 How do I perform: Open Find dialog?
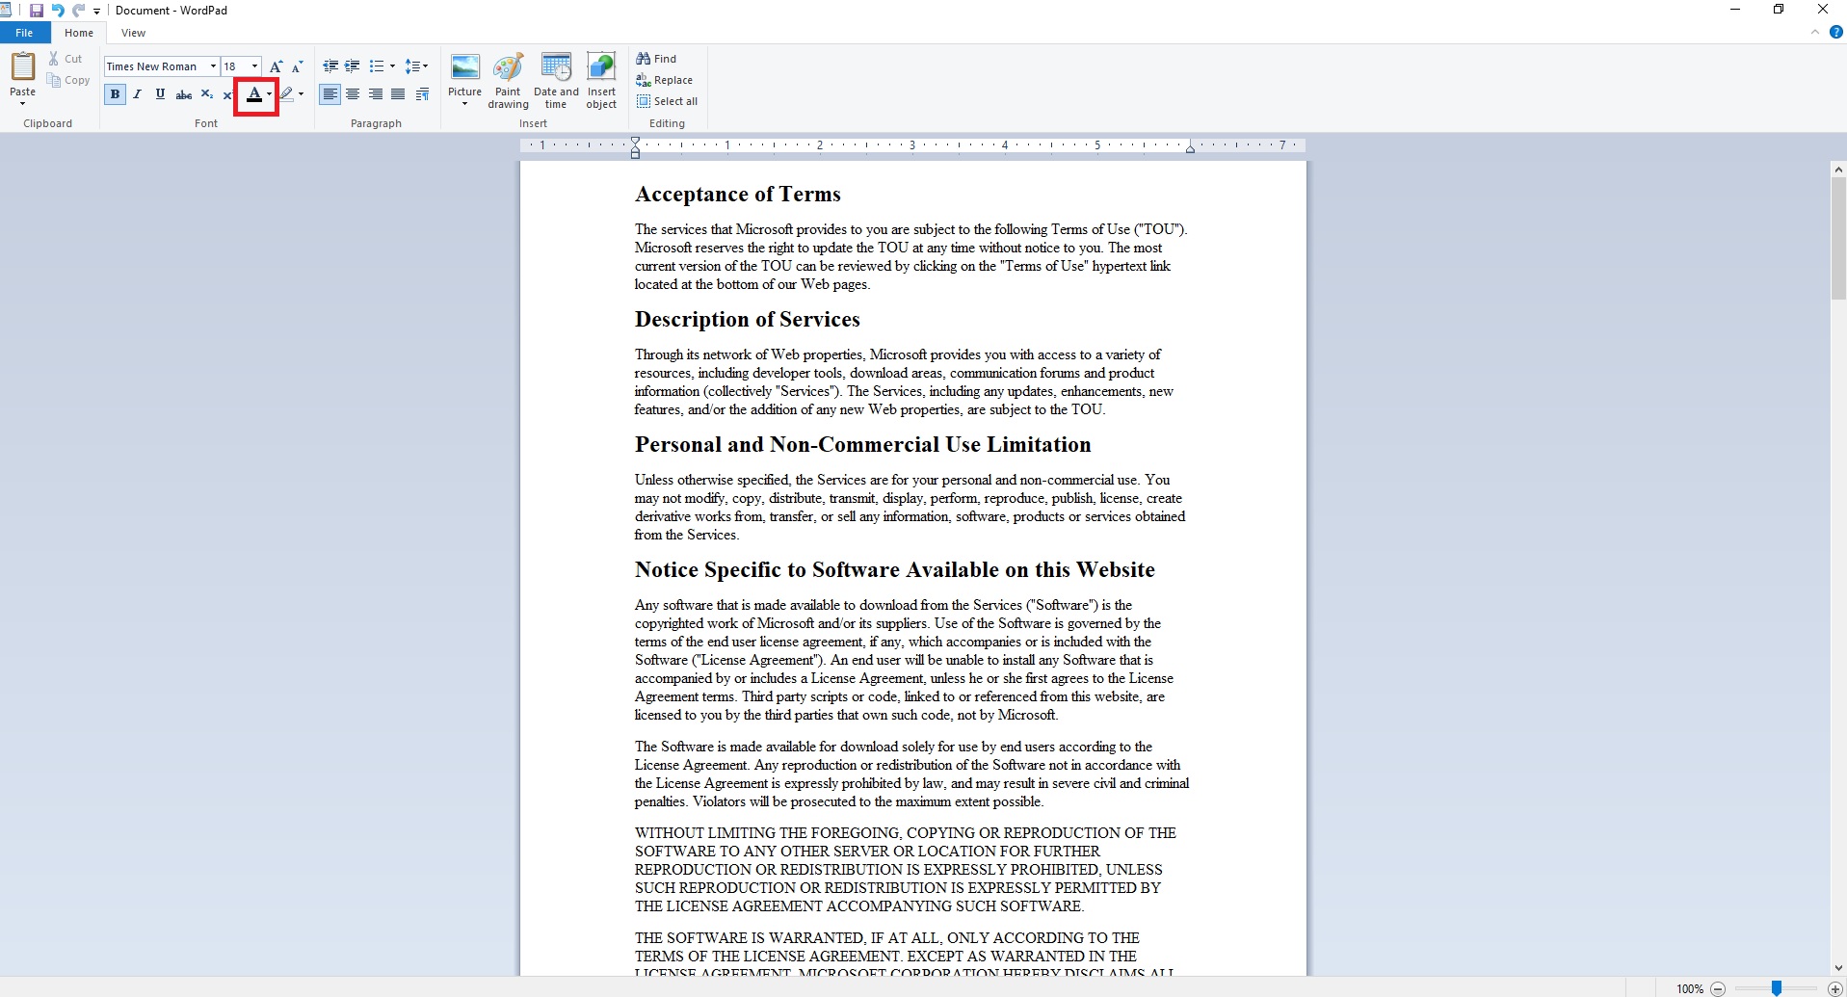coord(657,59)
